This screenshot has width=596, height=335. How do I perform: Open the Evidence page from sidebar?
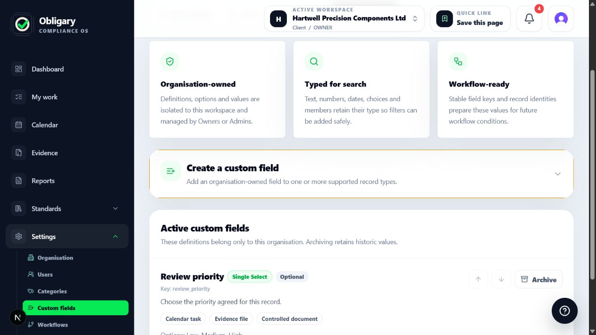[67, 153]
